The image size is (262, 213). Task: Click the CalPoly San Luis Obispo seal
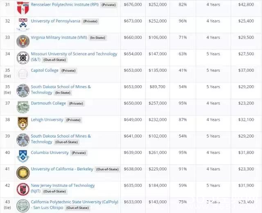(x=23, y=206)
